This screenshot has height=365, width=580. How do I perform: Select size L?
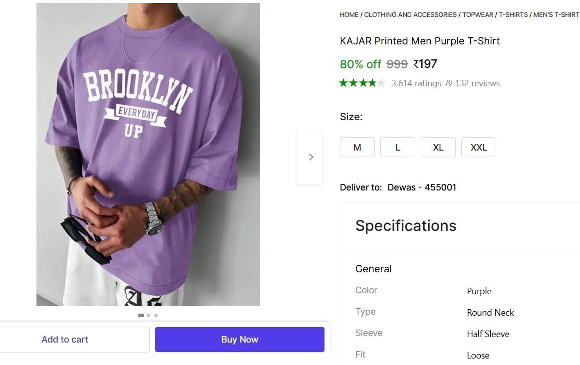click(397, 147)
